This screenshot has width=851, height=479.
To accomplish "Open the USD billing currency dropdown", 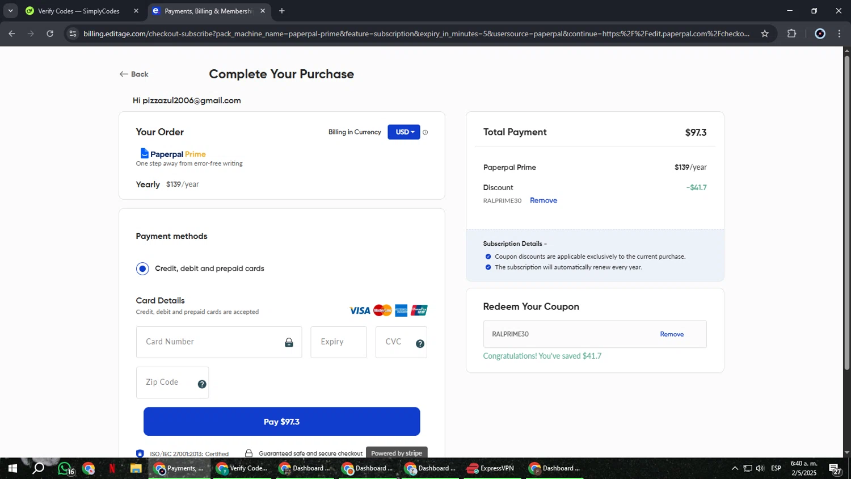I will (x=404, y=132).
